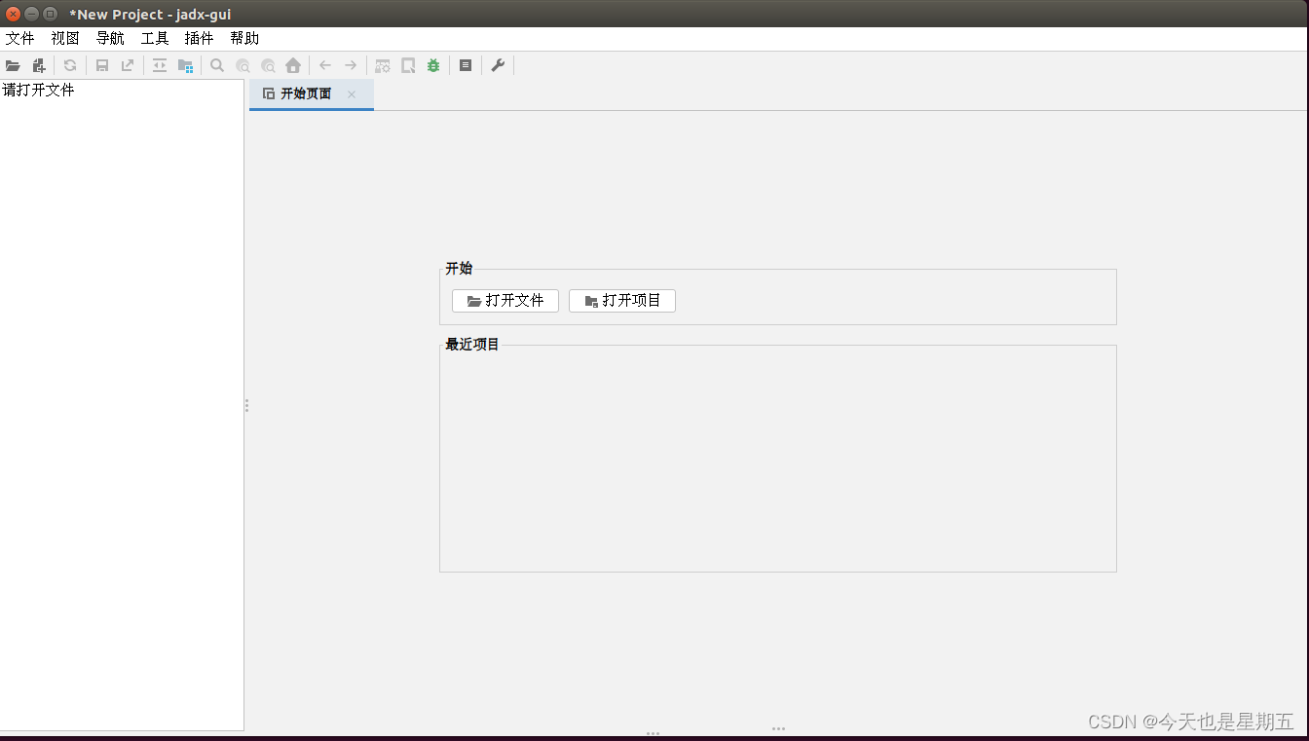Toggle the deobfuscation toolbar icon
The width and height of the screenshot is (1309, 741).
(383, 65)
